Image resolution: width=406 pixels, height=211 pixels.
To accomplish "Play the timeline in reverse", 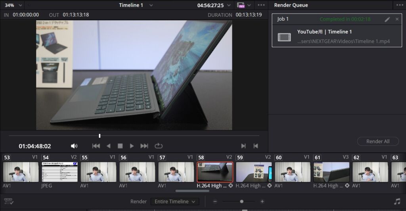I will pyautogui.click(x=109, y=146).
